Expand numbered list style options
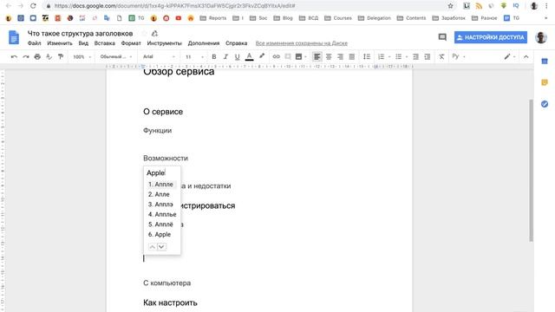The height and width of the screenshot is (312, 555). click(389, 57)
